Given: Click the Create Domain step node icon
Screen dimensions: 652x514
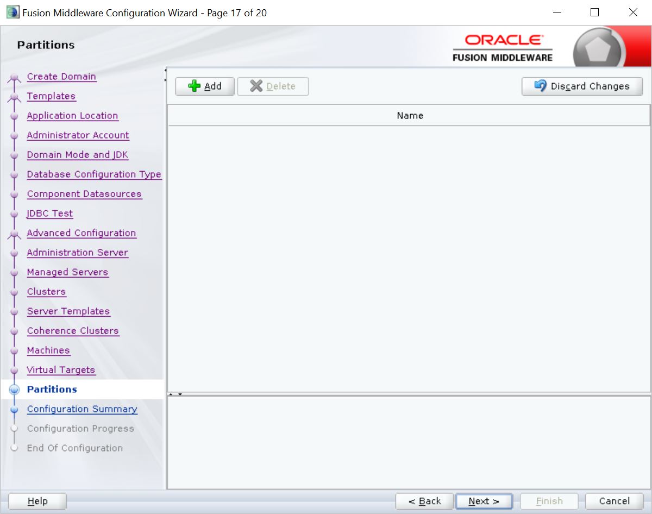Looking at the screenshot, I should pos(15,78).
